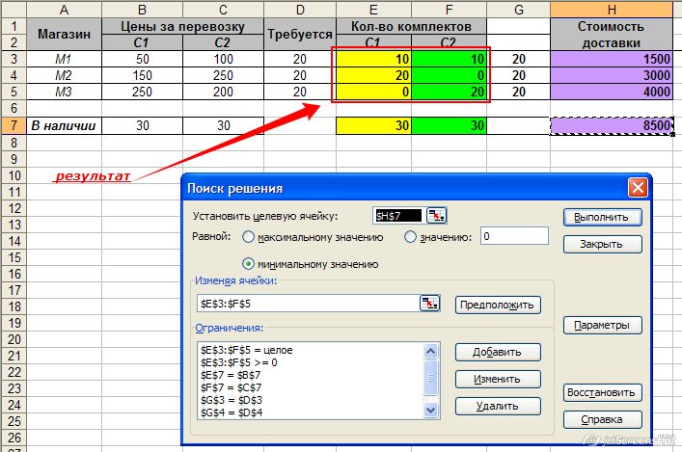Viewport: 682px width, 452px height.
Task: Select constraint $F$7 = $C$7
Action: pyautogui.click(x=231, y=387)
